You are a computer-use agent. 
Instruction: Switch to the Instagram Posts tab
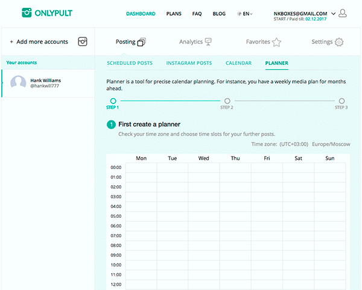click(189, 63)
